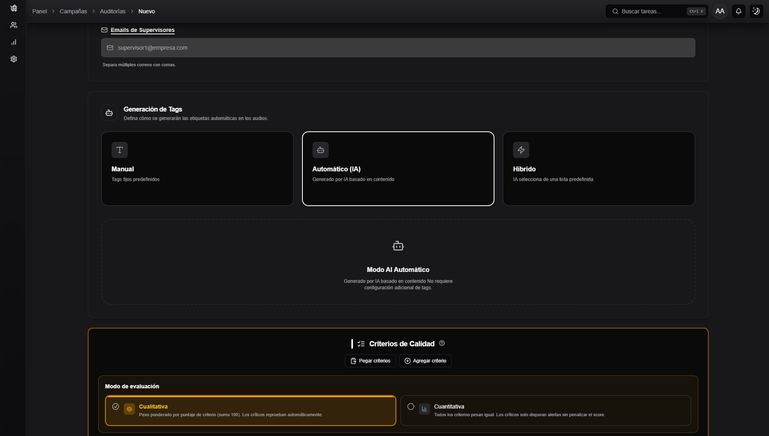Image resolution: width=769 pixels, height=436 pixels.
Task: Click the envelope icon inside email field
Action: pyautogui.click(x=110, y=48)
